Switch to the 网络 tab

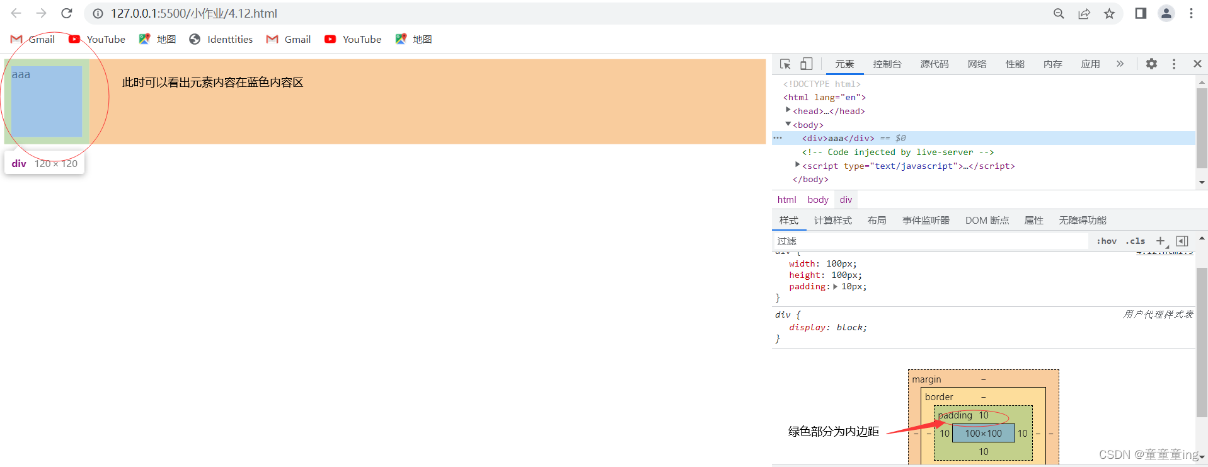pyautogui.click(x=977, y=64)
